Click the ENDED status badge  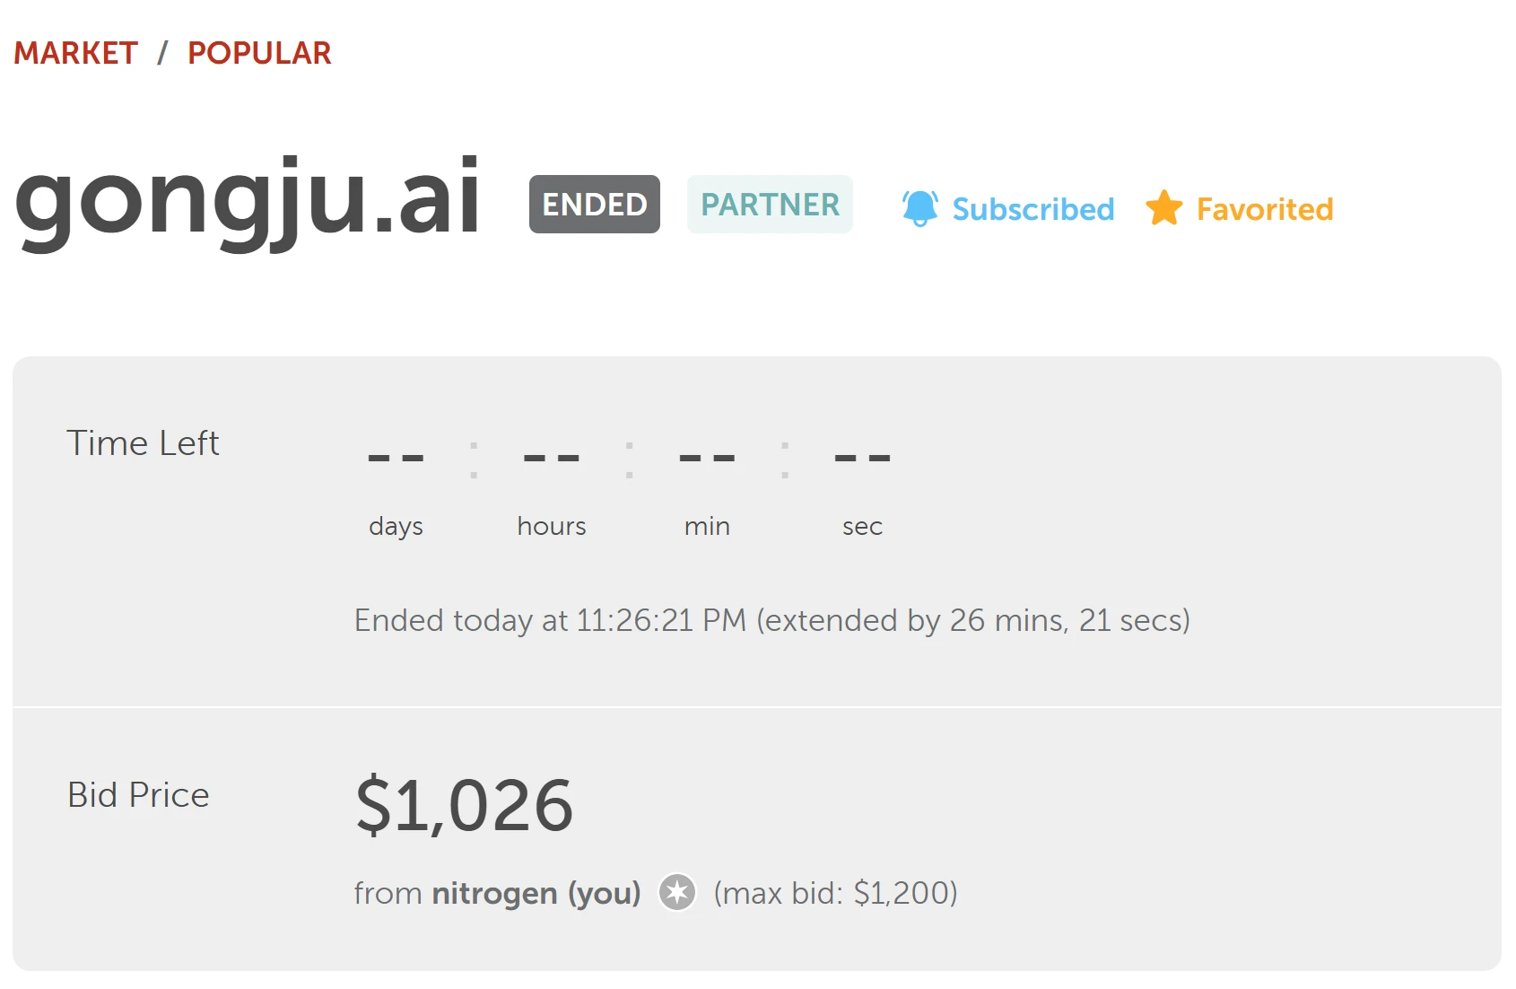click(594, 205)
